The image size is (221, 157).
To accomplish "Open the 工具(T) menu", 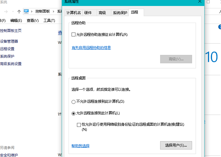I will point(49,21).
